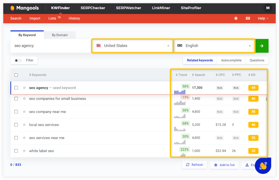The width and height of the screenshot is (279, 180).
Task: Select all keywords via the header checkbox
Action: click(x=16, y=75)
